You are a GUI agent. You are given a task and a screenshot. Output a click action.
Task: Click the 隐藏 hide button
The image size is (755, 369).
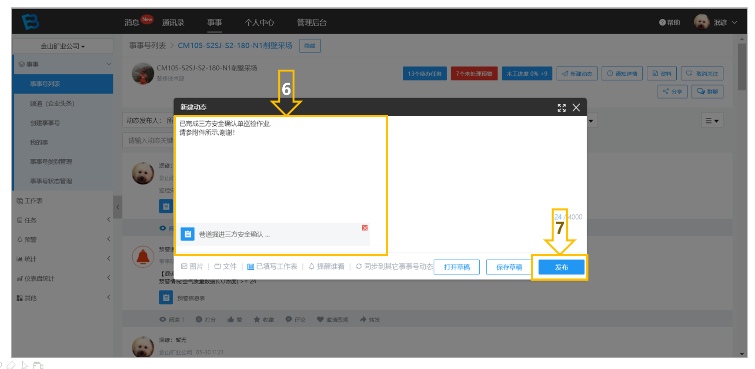(310, 46)
